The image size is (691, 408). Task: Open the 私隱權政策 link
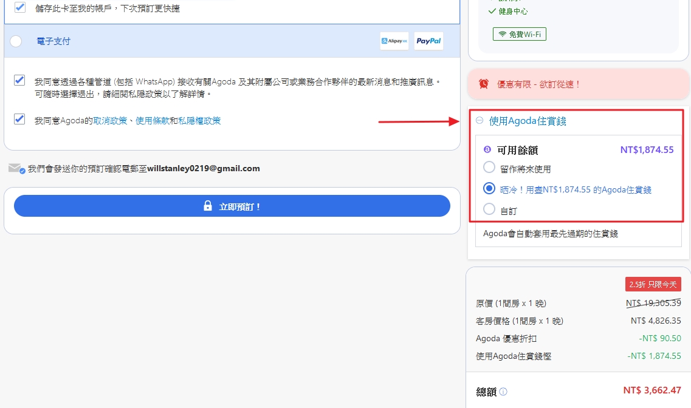[x=199, y=121]
